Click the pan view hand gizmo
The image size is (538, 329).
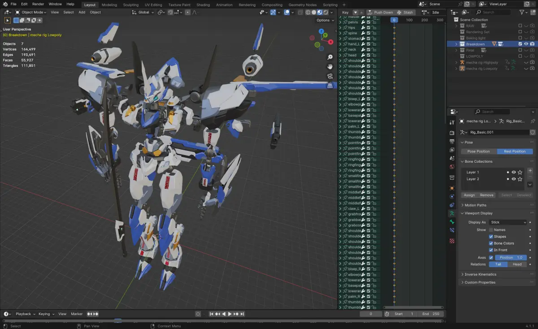(x=330, y=67)
